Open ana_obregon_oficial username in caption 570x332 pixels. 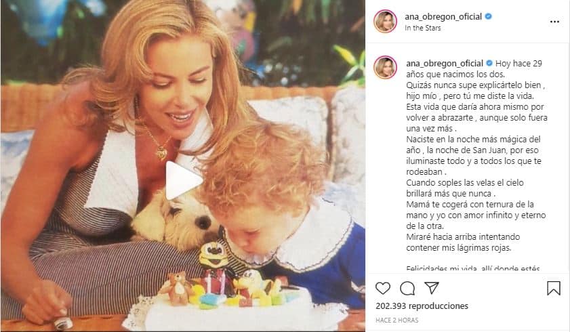point(444,63)
